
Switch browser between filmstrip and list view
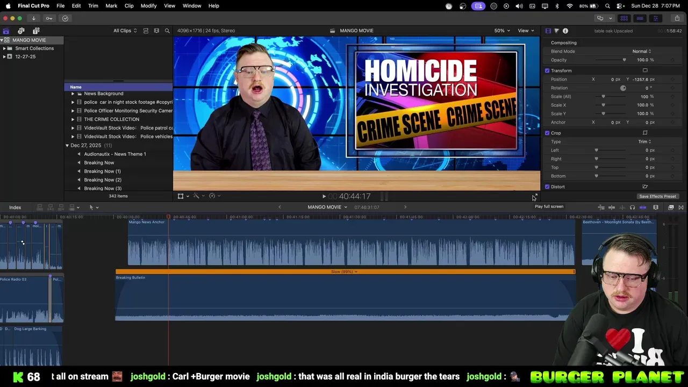pos(146,31)
